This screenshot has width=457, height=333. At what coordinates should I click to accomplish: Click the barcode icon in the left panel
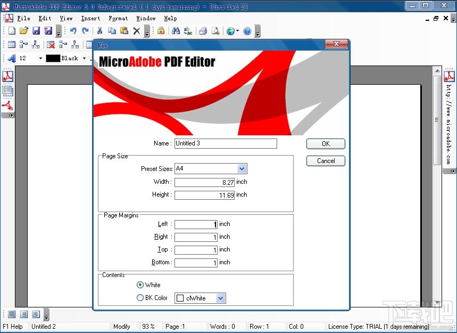coord(7,91)
